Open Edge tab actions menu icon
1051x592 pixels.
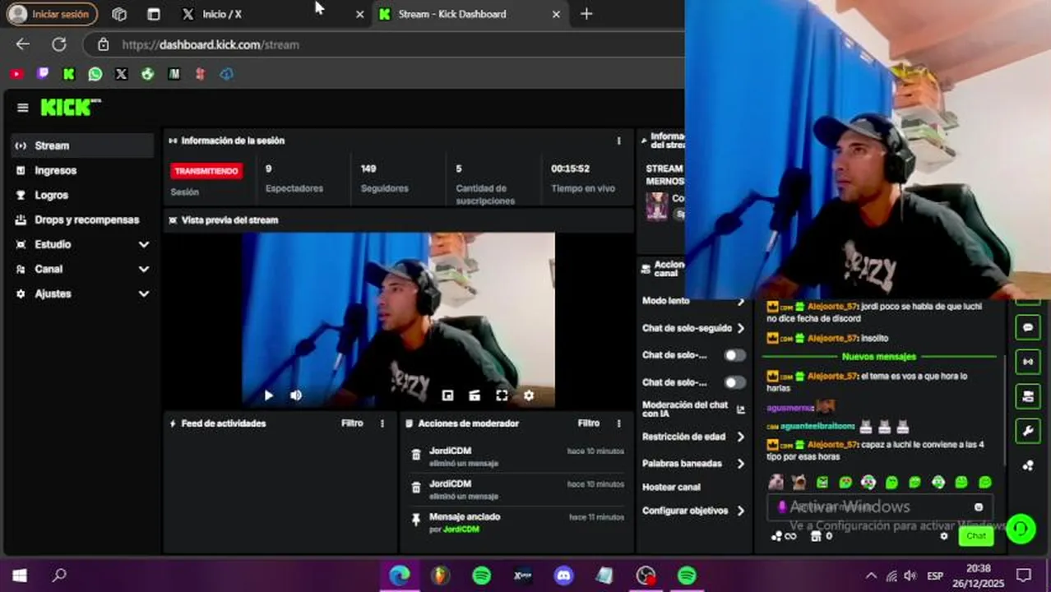pos(154,14)
